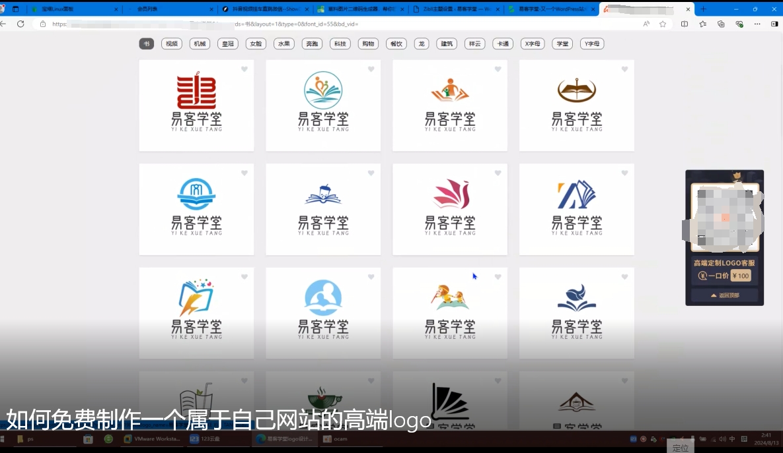Click the 返回顶部 back-to-top link
Viewport: 783px width, 453px height.
click(x=724, y=294)
